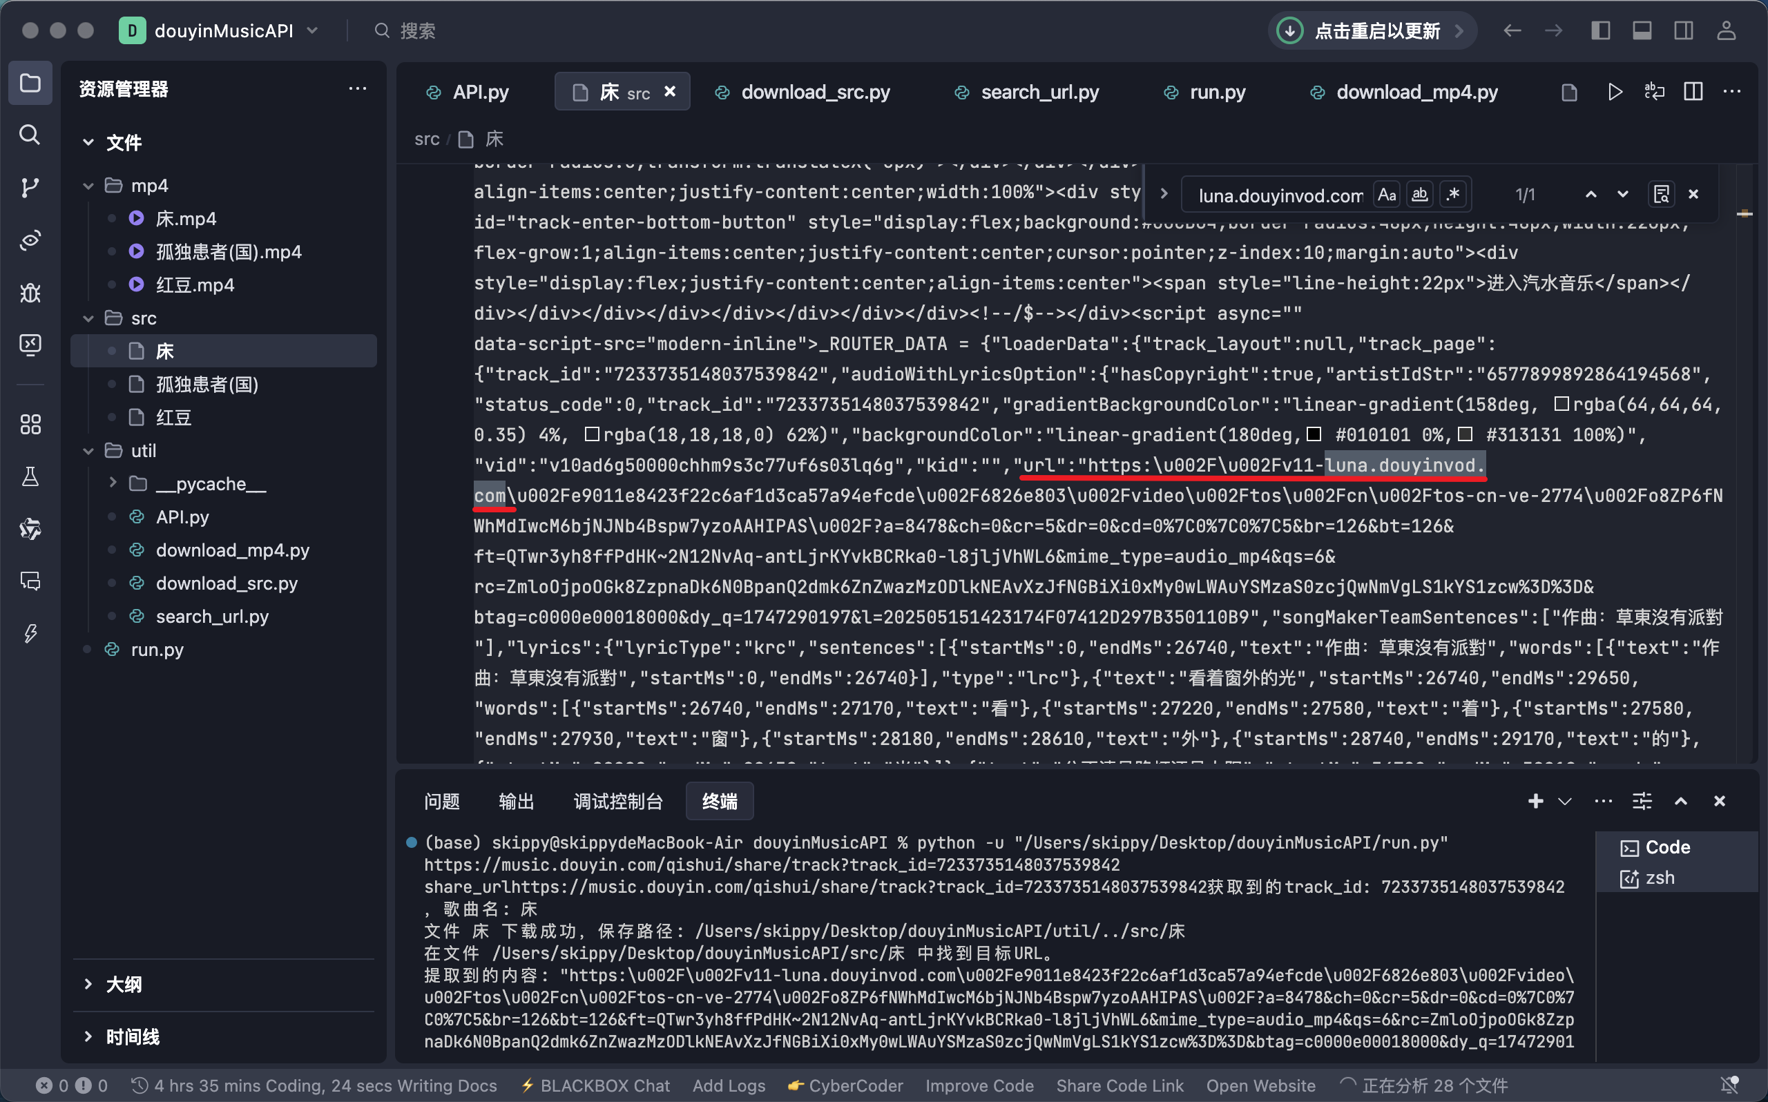Open the Run and Debug view
Viewport: 1768px width, 1102px height.
click(x=30, y=292)
